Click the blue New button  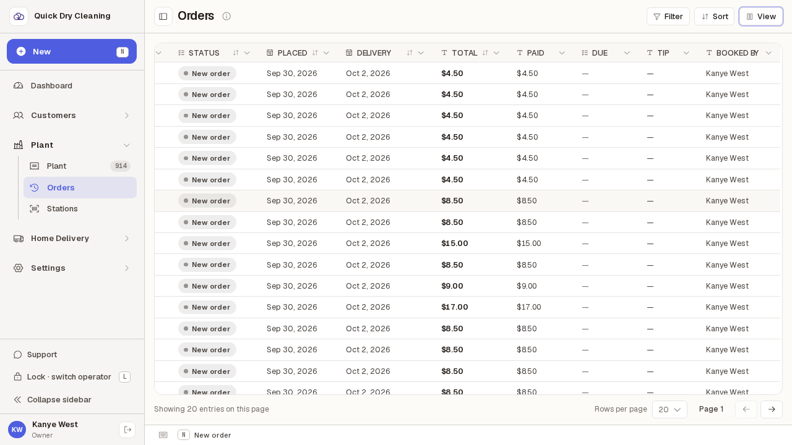pyautogui.click(x=72, y=51)
